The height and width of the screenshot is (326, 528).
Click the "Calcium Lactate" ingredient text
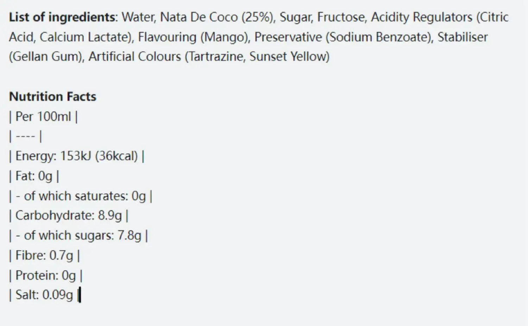(x=85, y=37)
